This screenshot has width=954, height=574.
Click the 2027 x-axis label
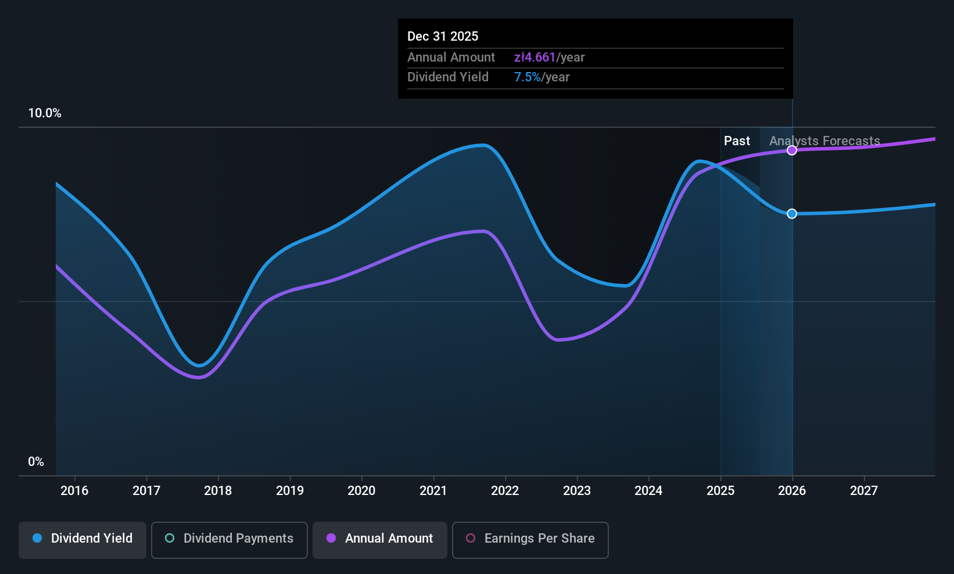pos(864,491)
